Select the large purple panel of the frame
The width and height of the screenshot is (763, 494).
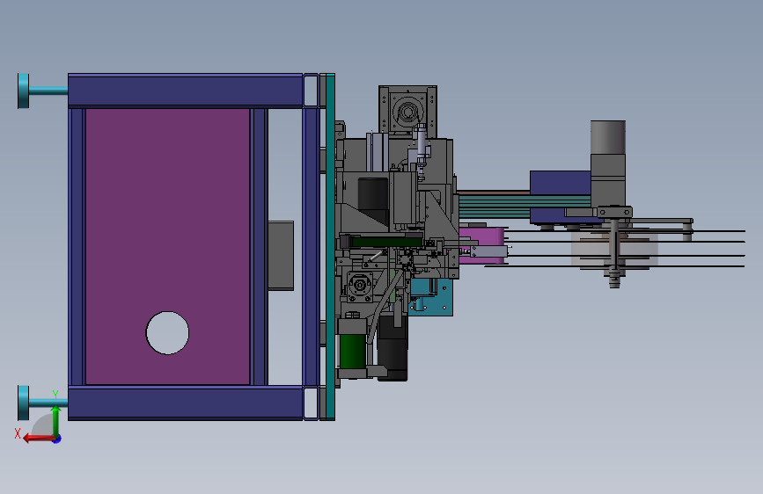(x=167, y=246)
